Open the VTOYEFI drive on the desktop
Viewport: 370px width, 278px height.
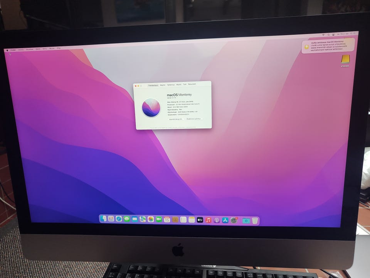click(345, 61)
